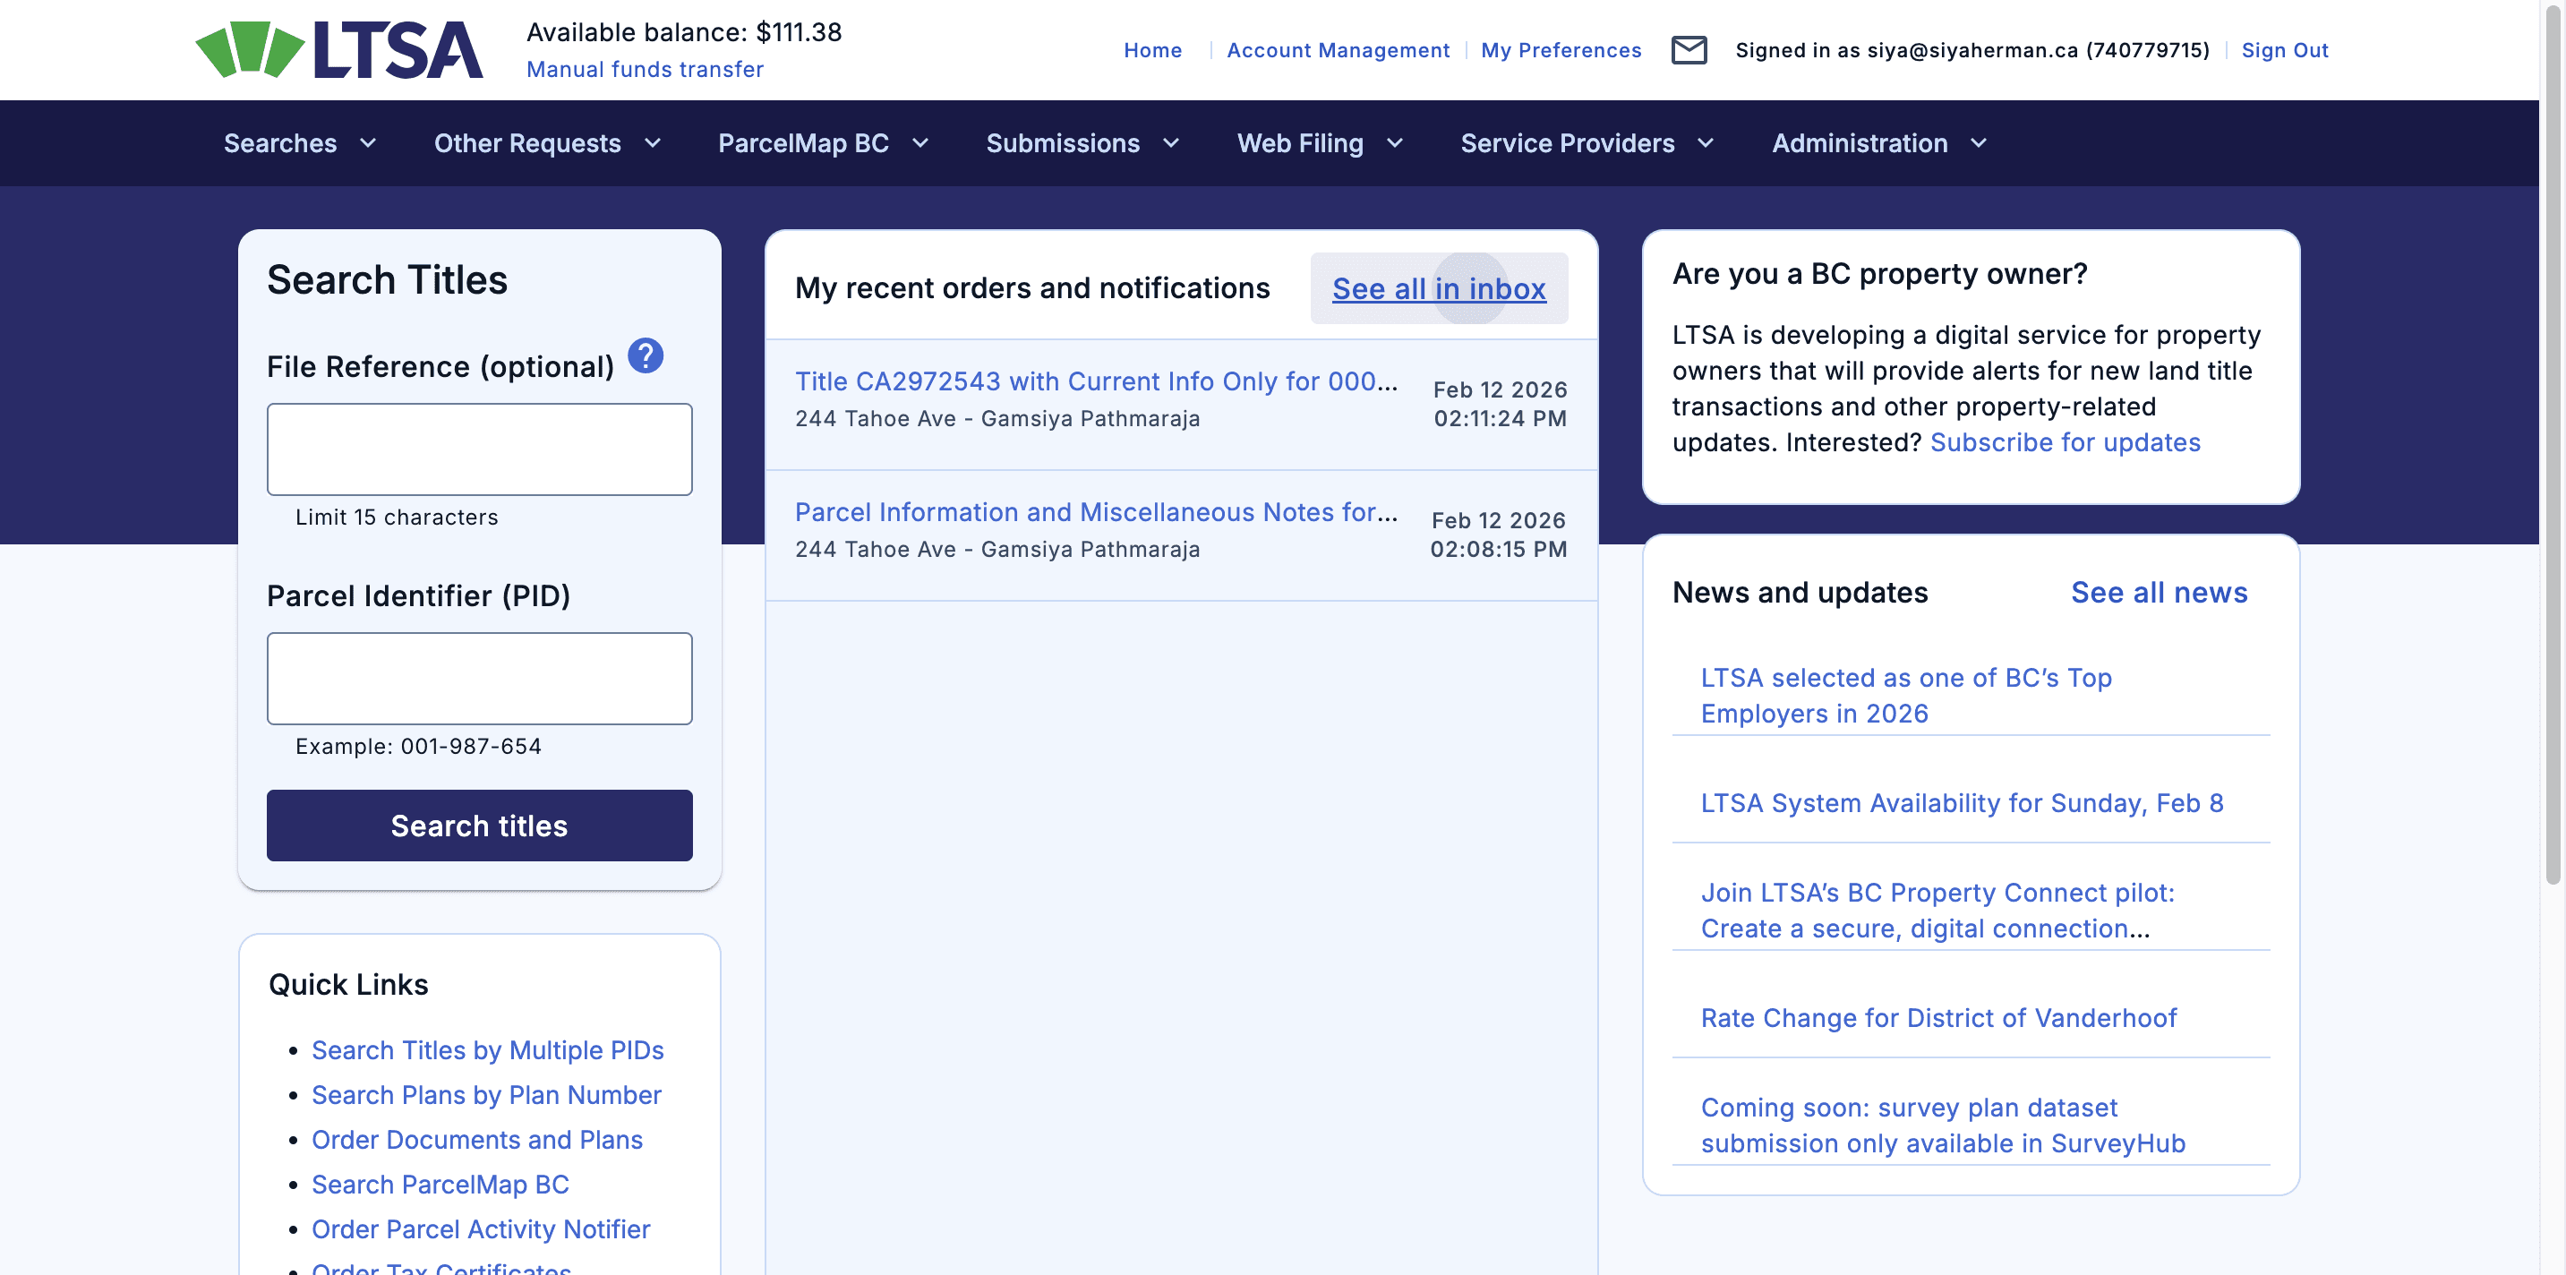Viewport: 2566px width, 1275px height.
Task: Expand the Submissions chevron
Action: (x=1171, y=143)
